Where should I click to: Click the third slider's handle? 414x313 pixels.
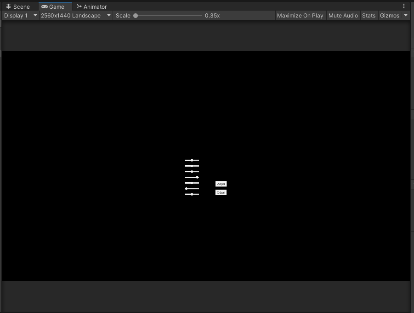[x=192, y=172]
